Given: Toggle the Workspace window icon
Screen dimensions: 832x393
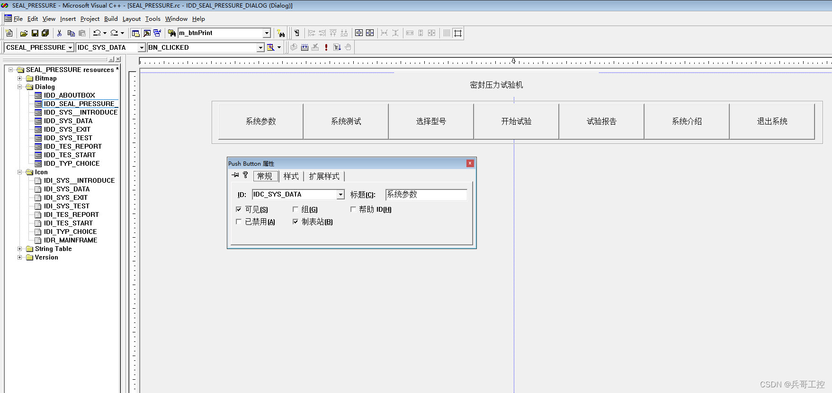Looking at the screenshot, I should [x=136, y=33].
